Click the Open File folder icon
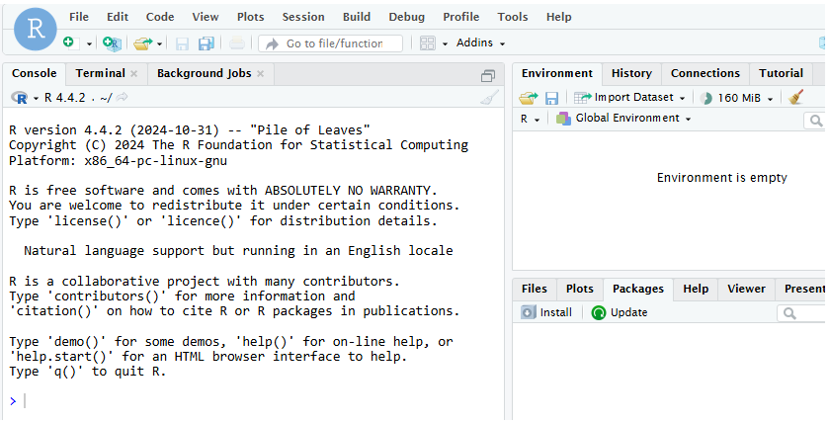 pyautogui.click(x=142, y=43)
